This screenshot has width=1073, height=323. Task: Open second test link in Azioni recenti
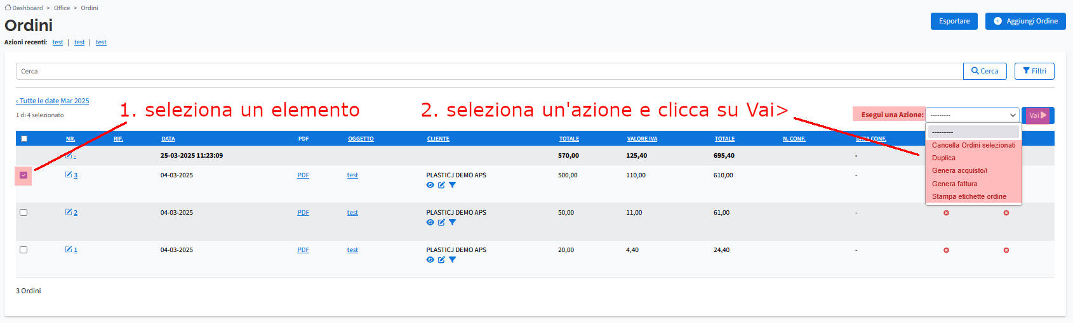coord(79,42)
